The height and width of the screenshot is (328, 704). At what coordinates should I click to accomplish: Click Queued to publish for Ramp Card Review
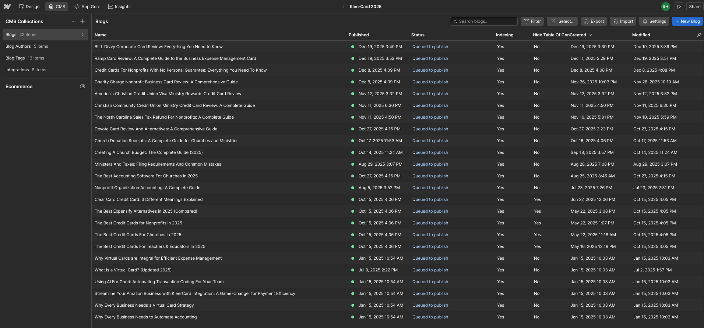[x=430, y=58]
